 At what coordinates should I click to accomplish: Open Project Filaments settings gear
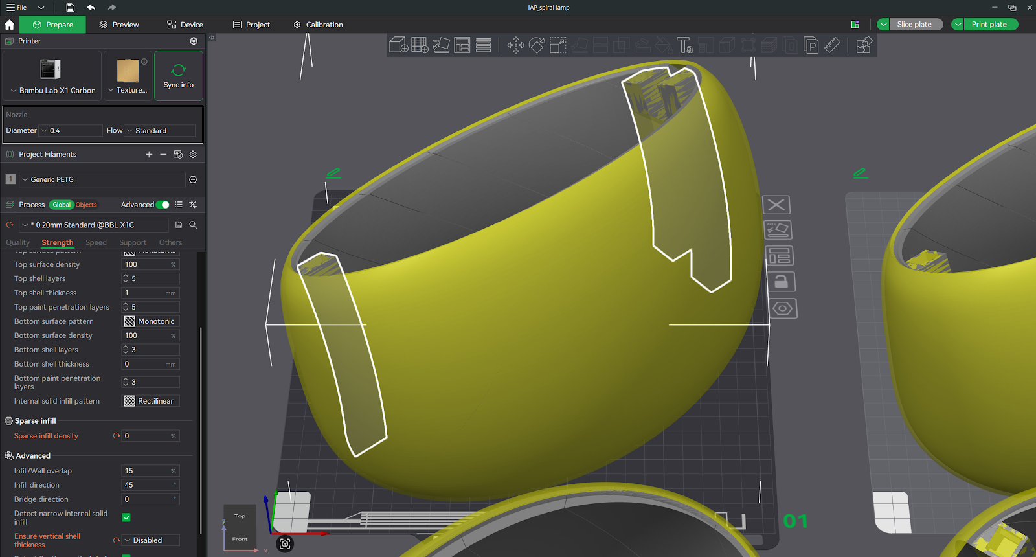[x=193, y=154]
